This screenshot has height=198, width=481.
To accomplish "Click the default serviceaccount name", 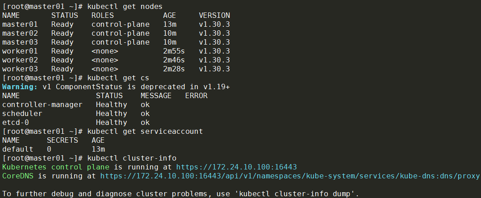I will [x=18, y=149].
